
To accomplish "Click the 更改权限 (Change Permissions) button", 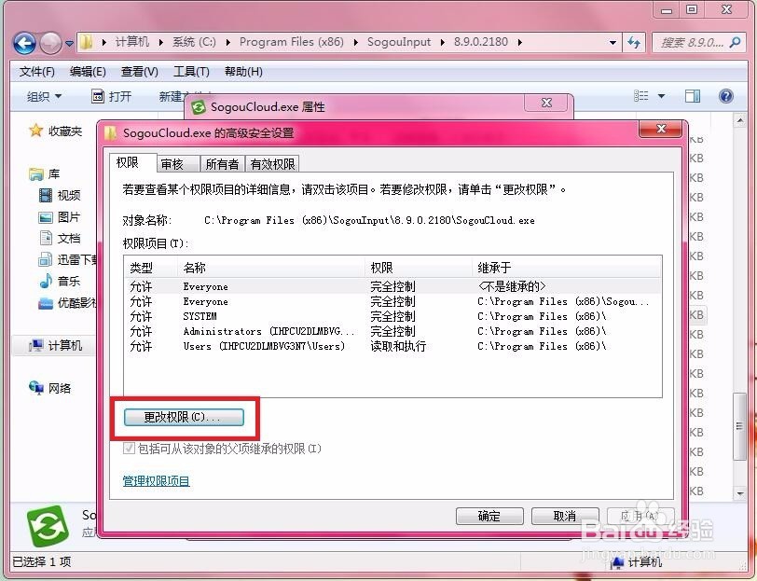I will (x=184, y=417).
